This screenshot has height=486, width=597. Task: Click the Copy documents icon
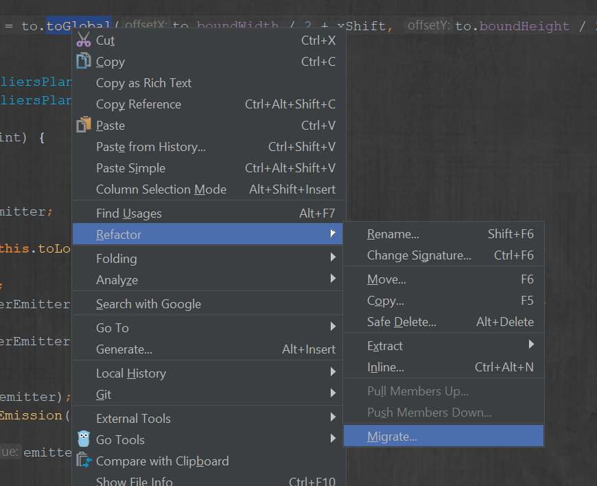point(84,62)
